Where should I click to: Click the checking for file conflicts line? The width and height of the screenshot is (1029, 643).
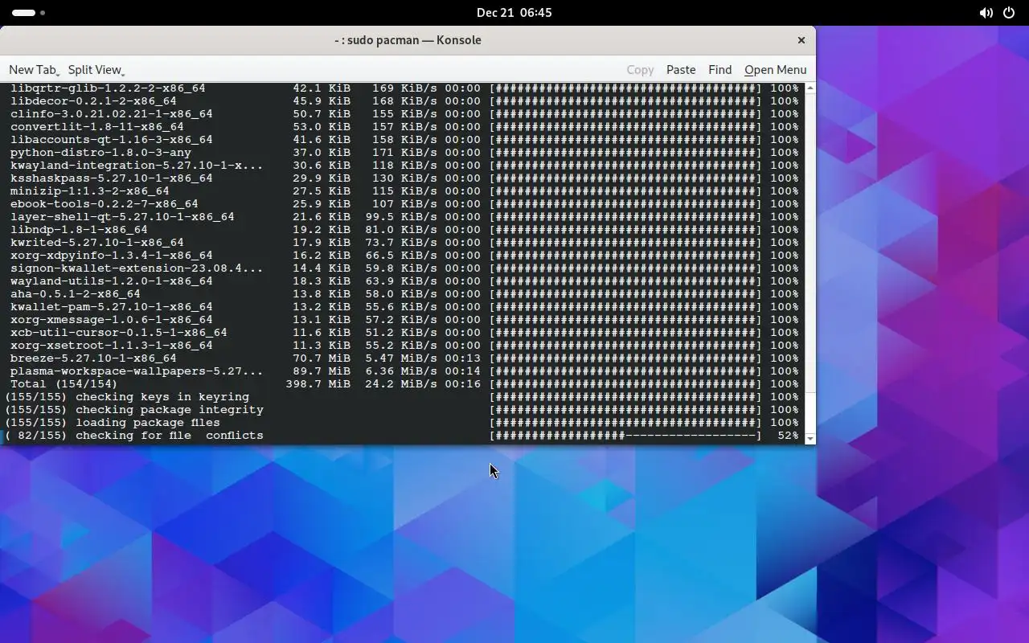pos(402,436)
